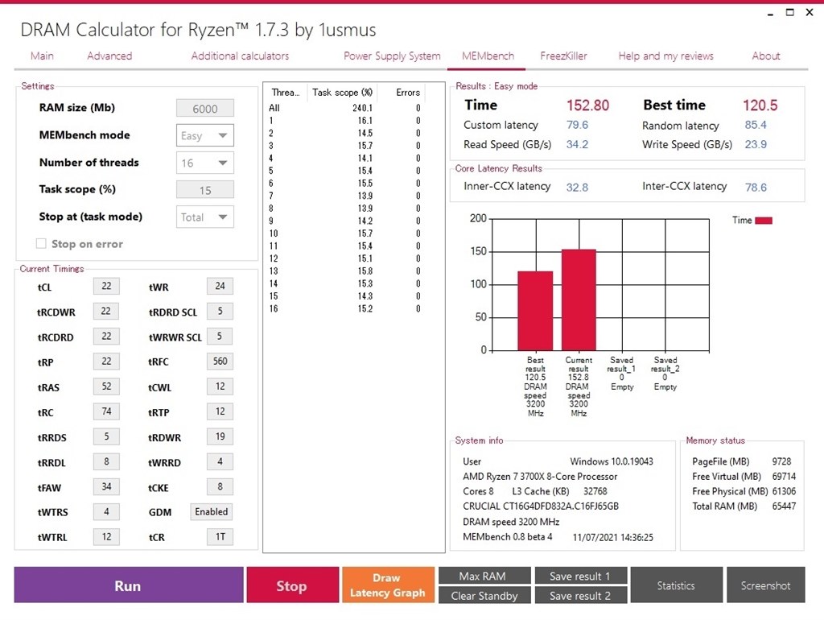Close the DRAM Calculator window
The width and height of the screenshot is (824, 620).
click(x=810, y=12)
